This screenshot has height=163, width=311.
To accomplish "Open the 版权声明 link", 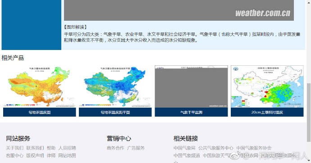I will click(35, 155).
